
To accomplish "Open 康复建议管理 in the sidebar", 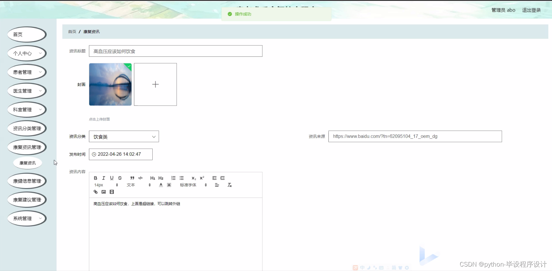I will (27, 200).
